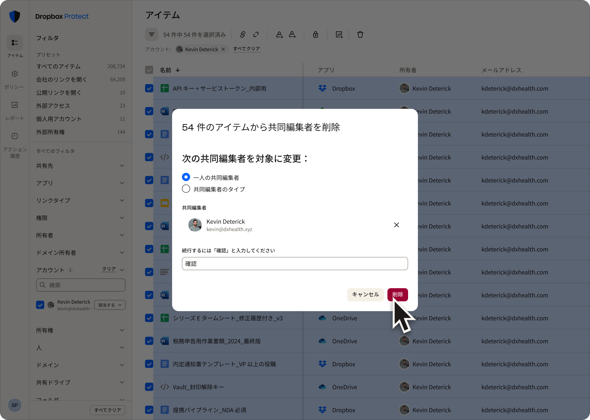The image size is (590, 420).
Task: Click the add collaborator icon
Action: pos(279,34)
